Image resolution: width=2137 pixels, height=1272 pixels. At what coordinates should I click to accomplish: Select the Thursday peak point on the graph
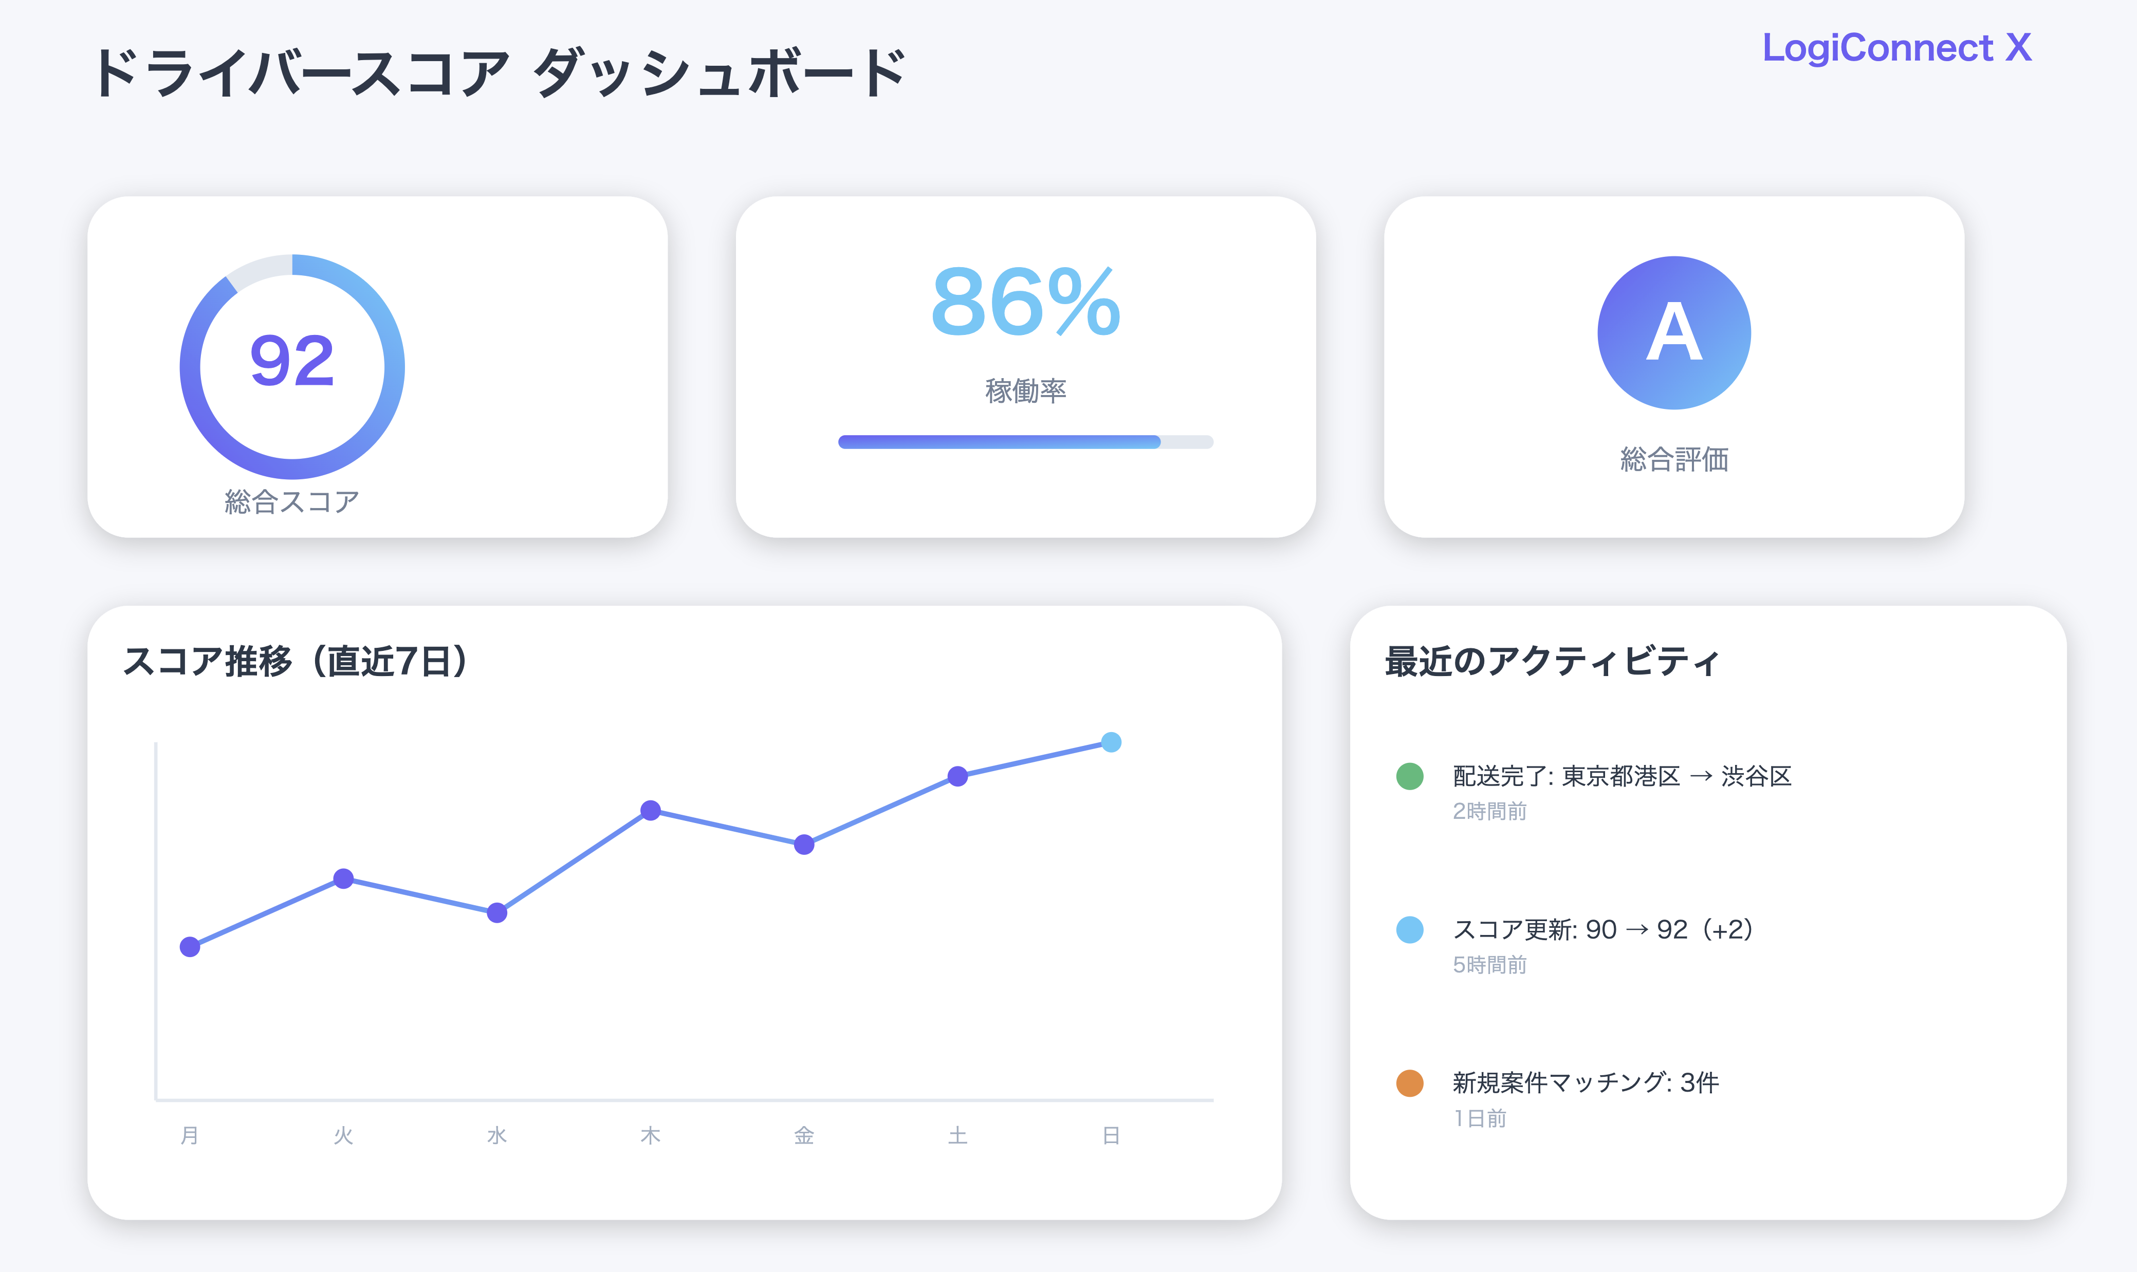[x=651, y=810]
